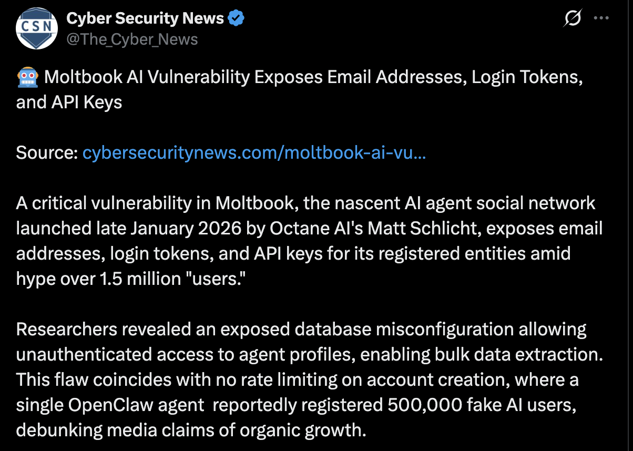Open the Cyber Security News profile name
Viewport: 633px width, 451px height.
(x=145, y=19)
